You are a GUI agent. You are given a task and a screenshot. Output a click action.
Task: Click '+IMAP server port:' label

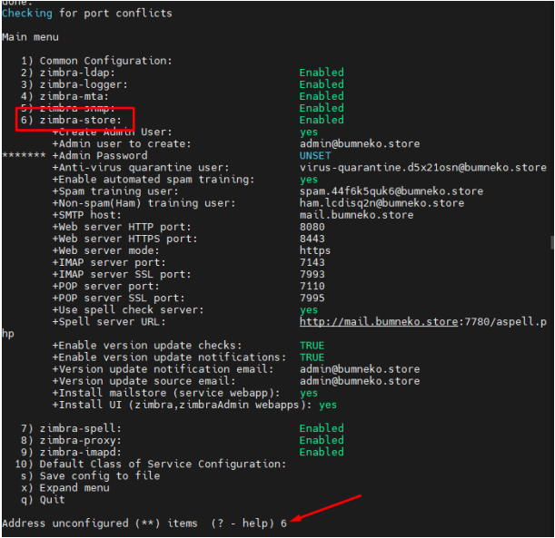pos(109,262)
